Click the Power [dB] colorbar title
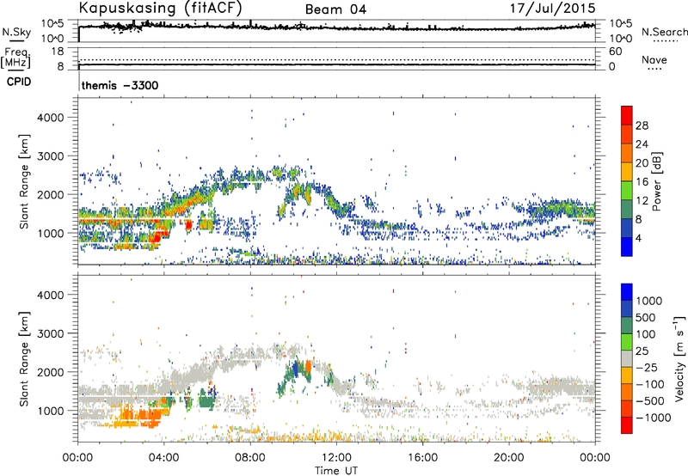688x476 pixels. pyautogui.click(x=656, y=181)
